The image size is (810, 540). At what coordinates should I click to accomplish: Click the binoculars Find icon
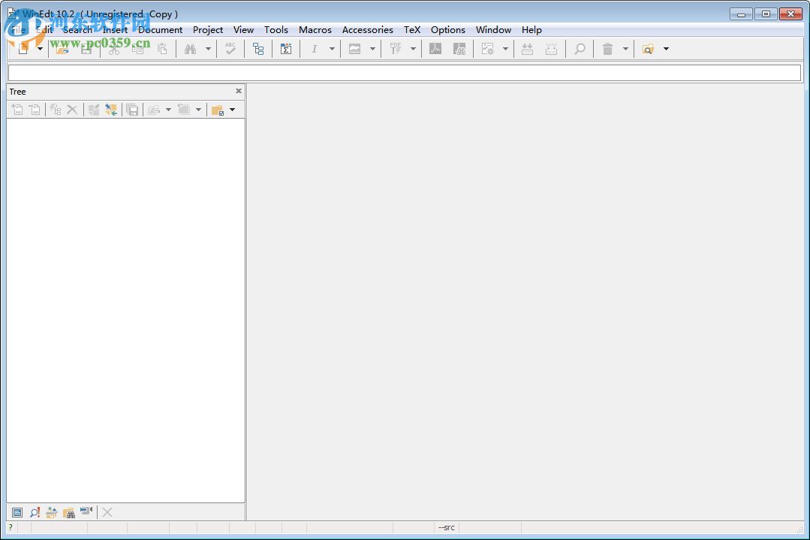pyautogui.click(x=191, y=49)
